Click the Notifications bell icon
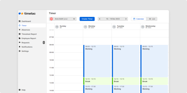Screen dimensions: 187x93 click(20, 47)
